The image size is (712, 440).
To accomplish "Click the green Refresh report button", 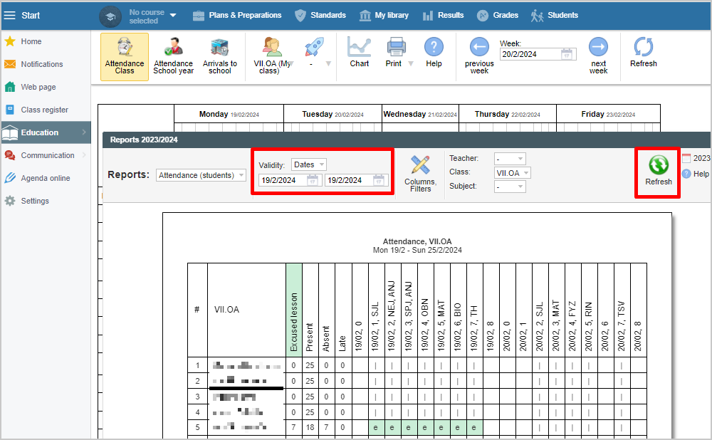I will (658, 171).
